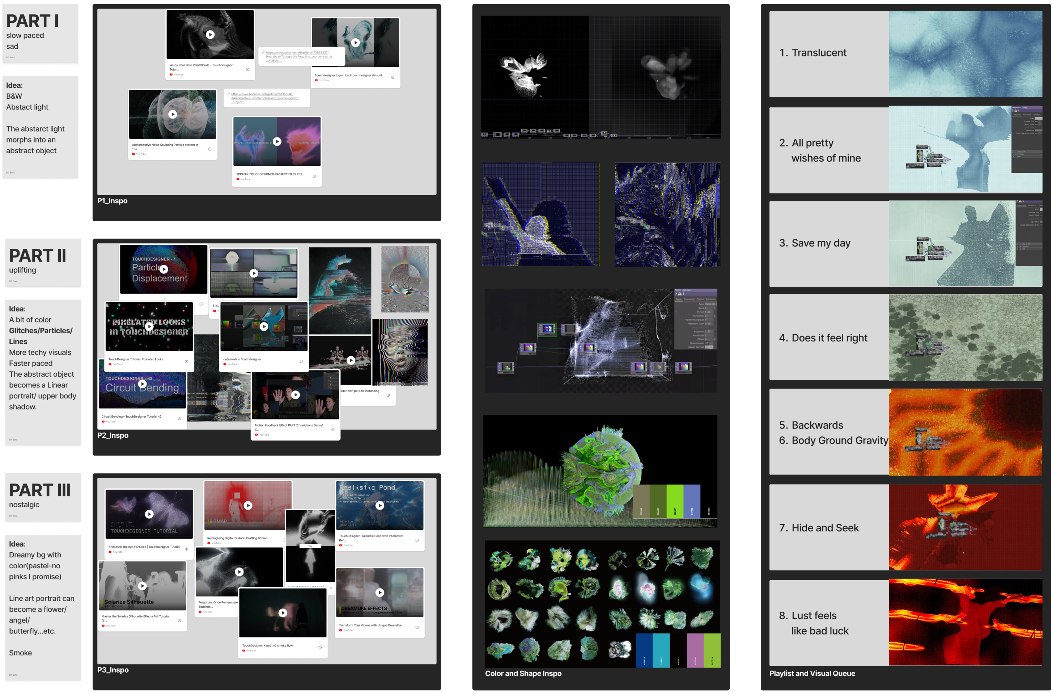This screenshot has width=1052, height=693.
Task: Select bright green swatch beside green sphere
Action: click(x=674, y=501)
